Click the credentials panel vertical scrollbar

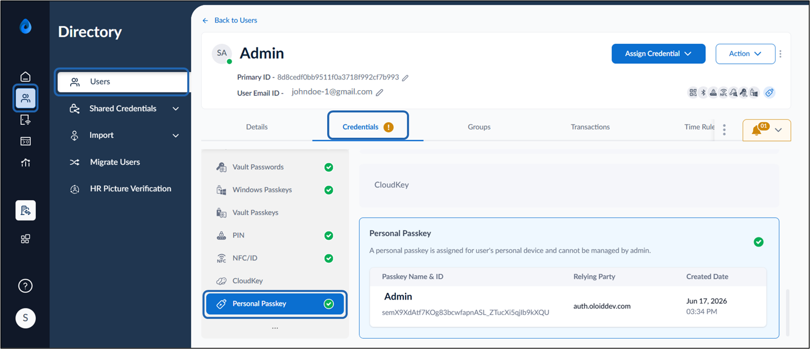click(x=787, y=312)
